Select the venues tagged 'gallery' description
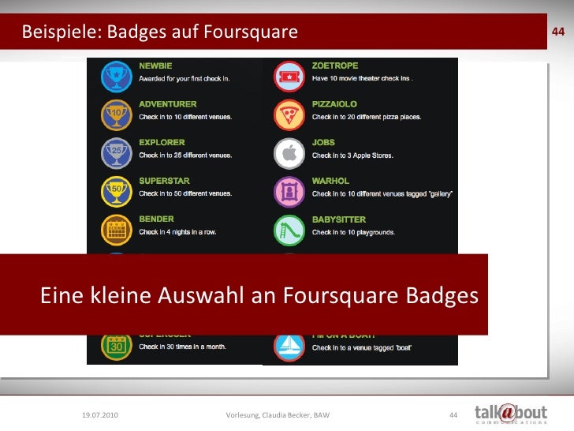Screen dimensions: 574x431 [x=382, y=194]
